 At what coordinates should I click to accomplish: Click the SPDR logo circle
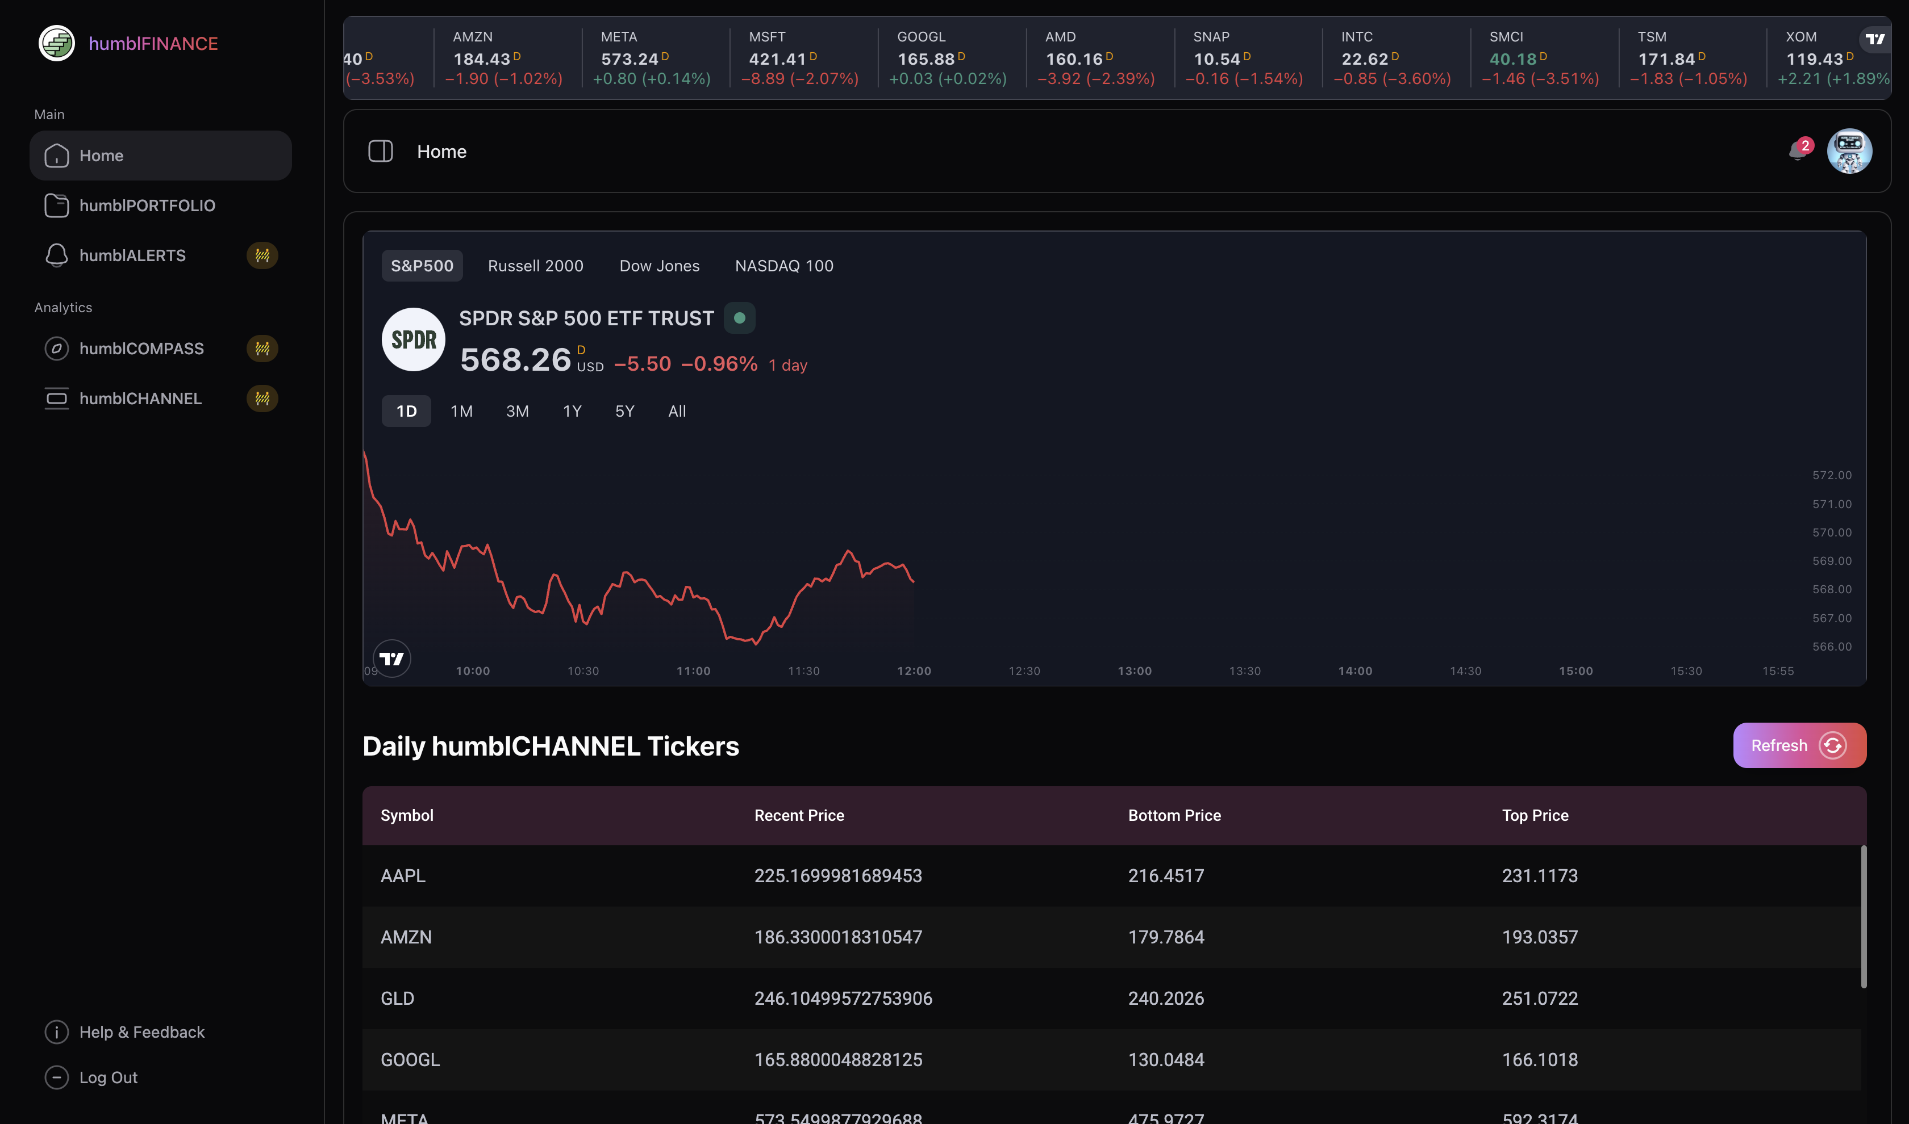point(413,339)
